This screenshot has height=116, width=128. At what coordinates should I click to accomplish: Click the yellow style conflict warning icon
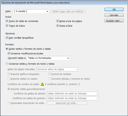42,84
